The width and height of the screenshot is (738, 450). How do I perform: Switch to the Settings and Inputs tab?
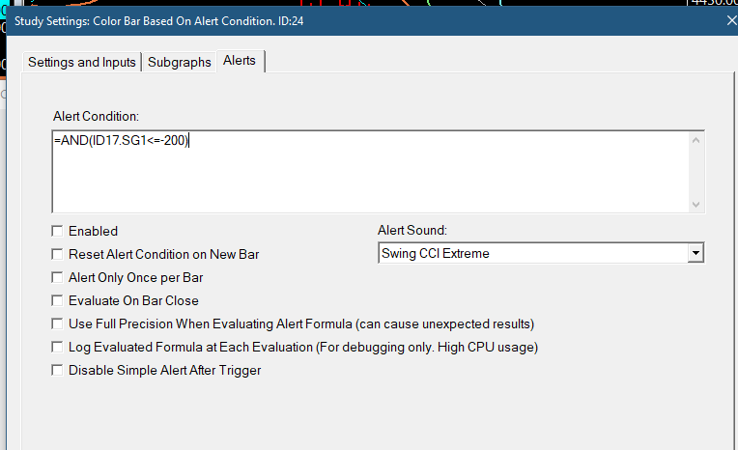[x=82, y=62]
